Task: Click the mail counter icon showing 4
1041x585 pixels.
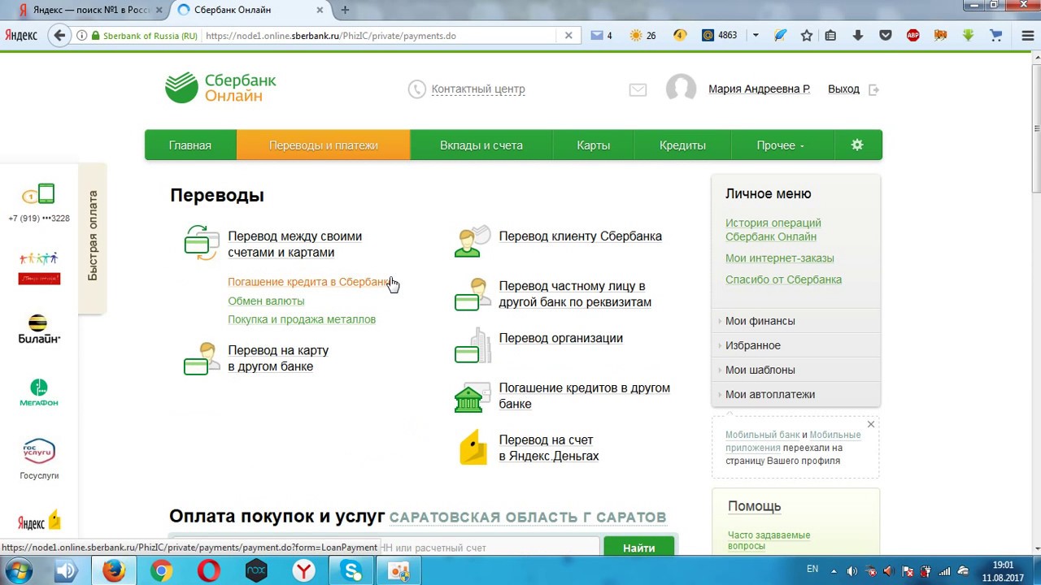Action: [x=601, y=36]
